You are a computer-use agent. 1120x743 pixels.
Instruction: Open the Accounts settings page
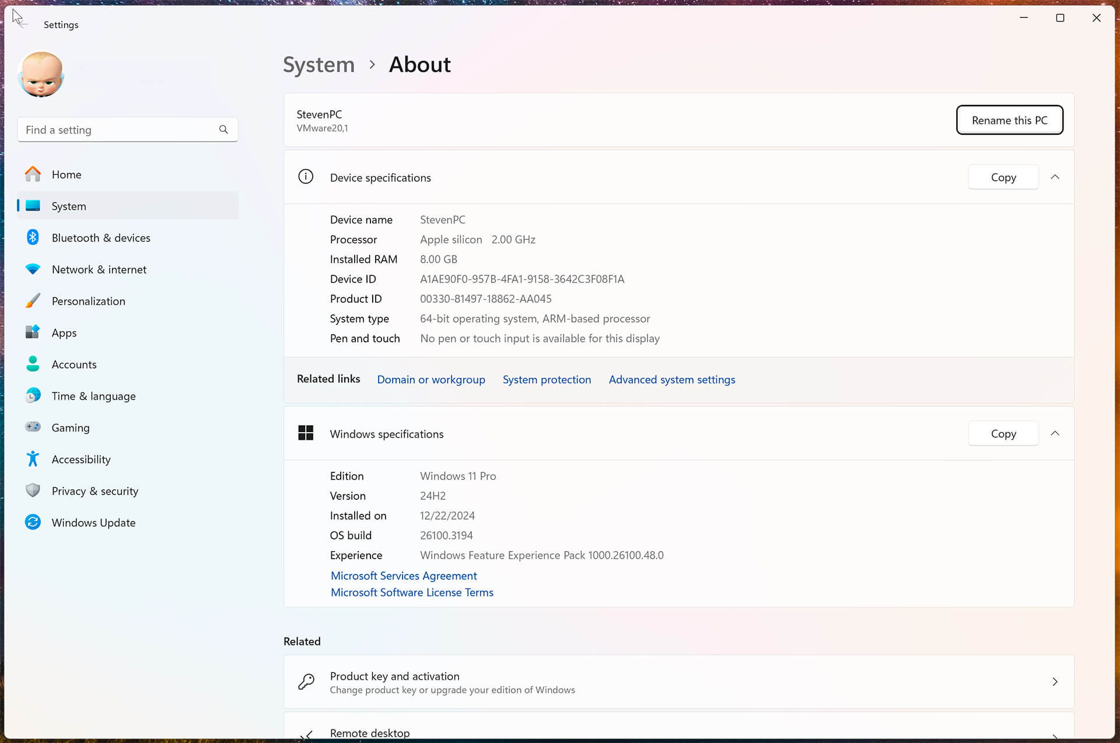tap(128, 364)
